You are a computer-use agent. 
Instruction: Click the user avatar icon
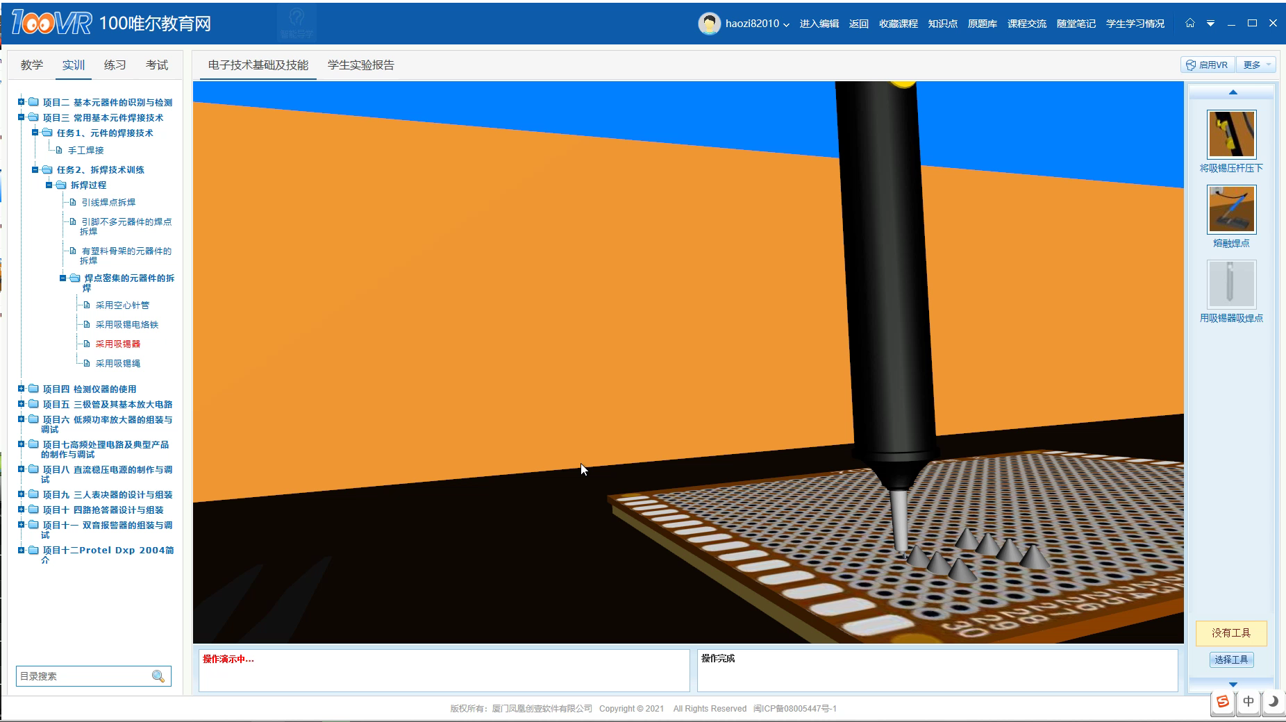click(x=709, y=24)
